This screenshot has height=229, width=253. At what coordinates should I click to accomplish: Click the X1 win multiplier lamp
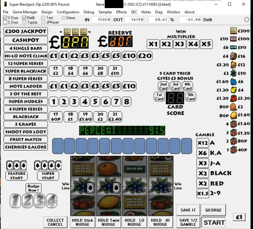(x=153, y=44)
